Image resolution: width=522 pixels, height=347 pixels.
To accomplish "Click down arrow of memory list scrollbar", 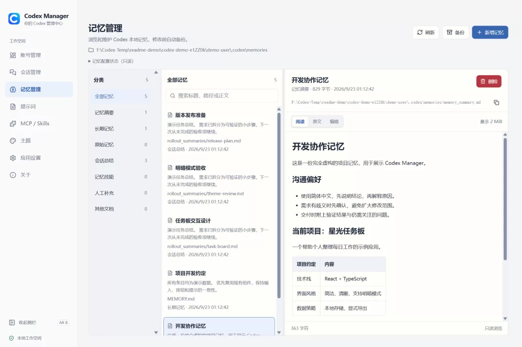I will (x=279, y=333).
